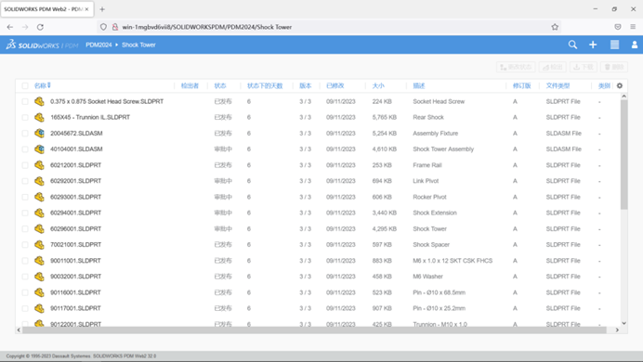
Task: Open column settings gear icon
Action: click(x=620, y=85)
